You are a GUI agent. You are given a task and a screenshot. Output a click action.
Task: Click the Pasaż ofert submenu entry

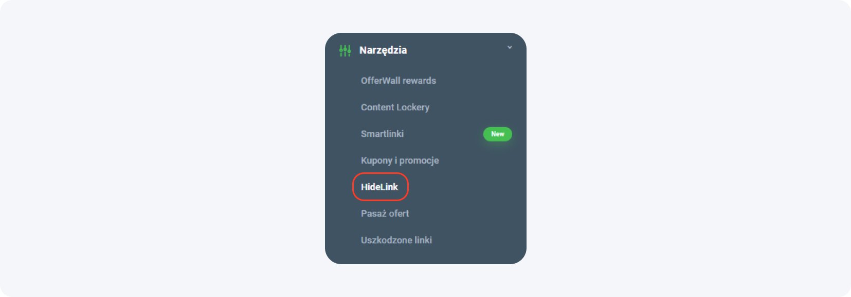pos(385,213)
